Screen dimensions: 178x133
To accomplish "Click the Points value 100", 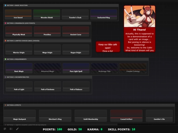I will tap(59, 129).
